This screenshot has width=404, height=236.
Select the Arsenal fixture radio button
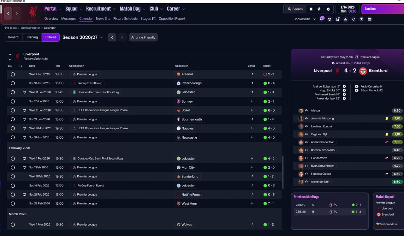(13, 74)
